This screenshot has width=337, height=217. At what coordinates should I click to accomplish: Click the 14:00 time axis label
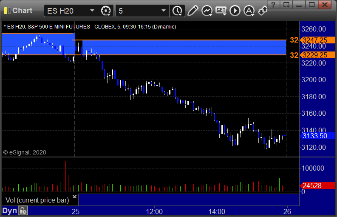(x=217, y=211)
